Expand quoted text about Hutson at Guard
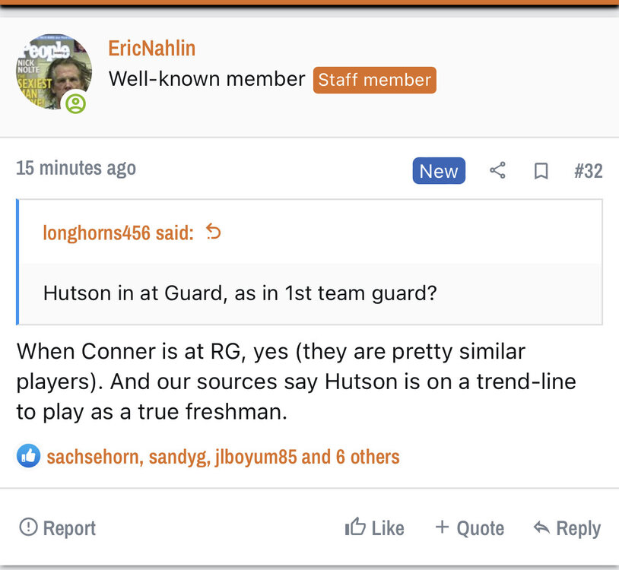This screenshot has width=619, height=570. [240, 293]
